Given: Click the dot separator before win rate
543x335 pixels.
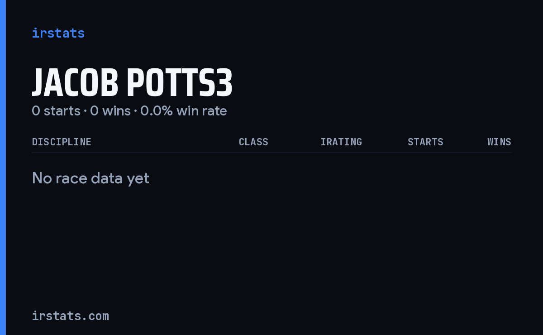Looking at the screenshot, I should tap(135, 111).
